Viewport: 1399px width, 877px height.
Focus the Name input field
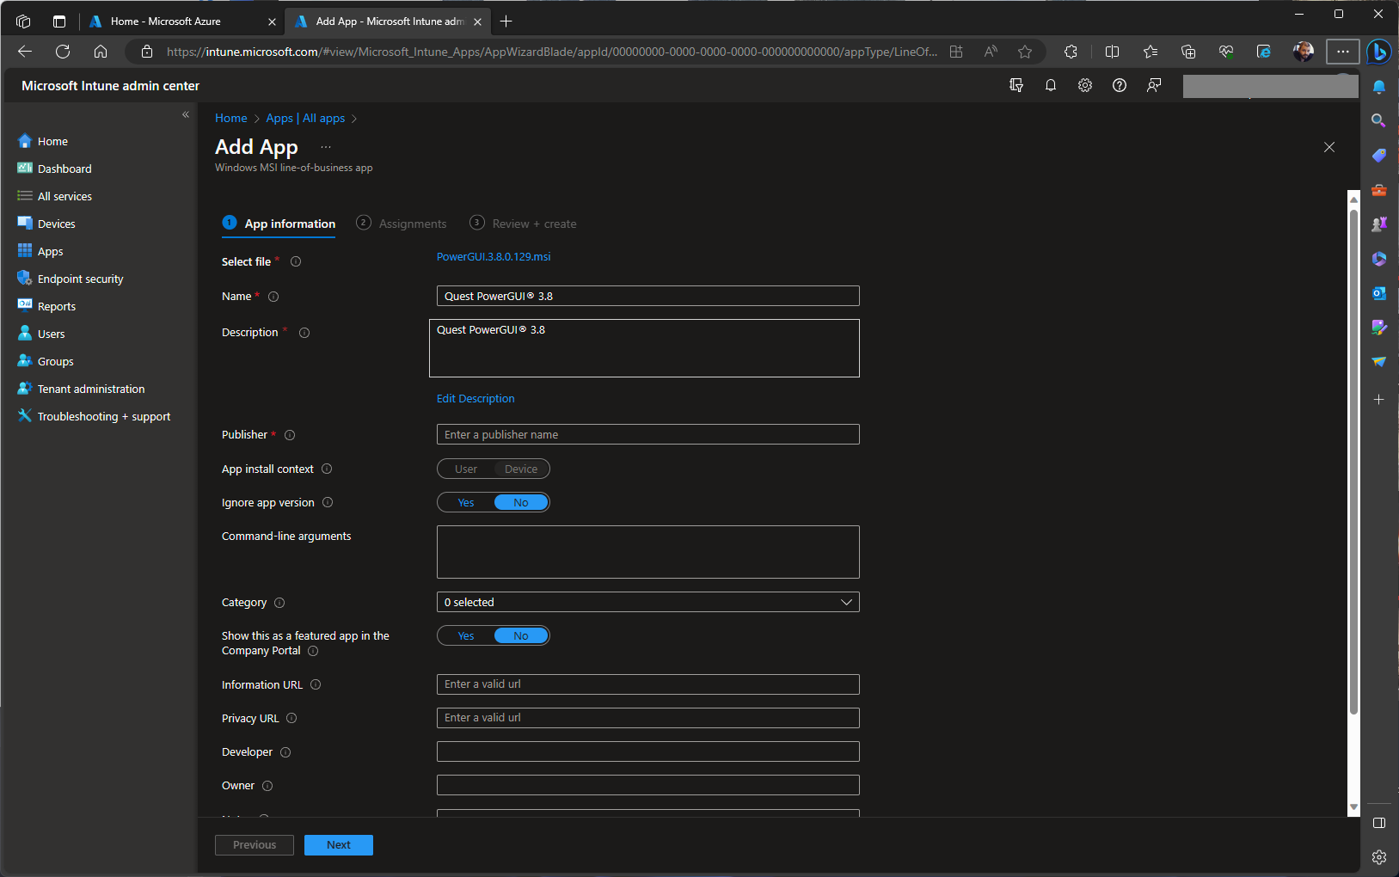tap(648, 296)
